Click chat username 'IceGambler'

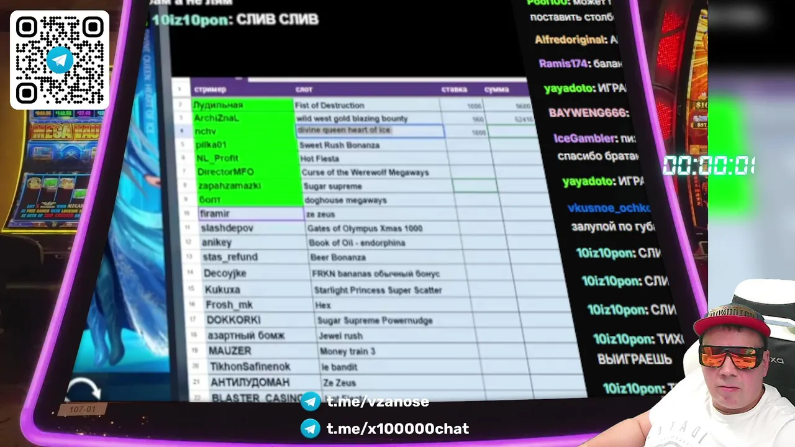(584, 138)
